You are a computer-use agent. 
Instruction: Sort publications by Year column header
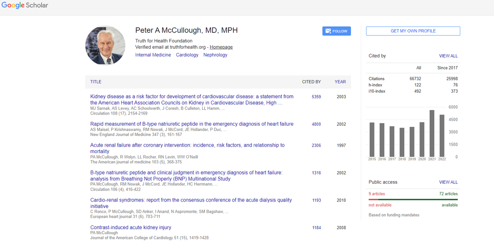tap(340, 82)
